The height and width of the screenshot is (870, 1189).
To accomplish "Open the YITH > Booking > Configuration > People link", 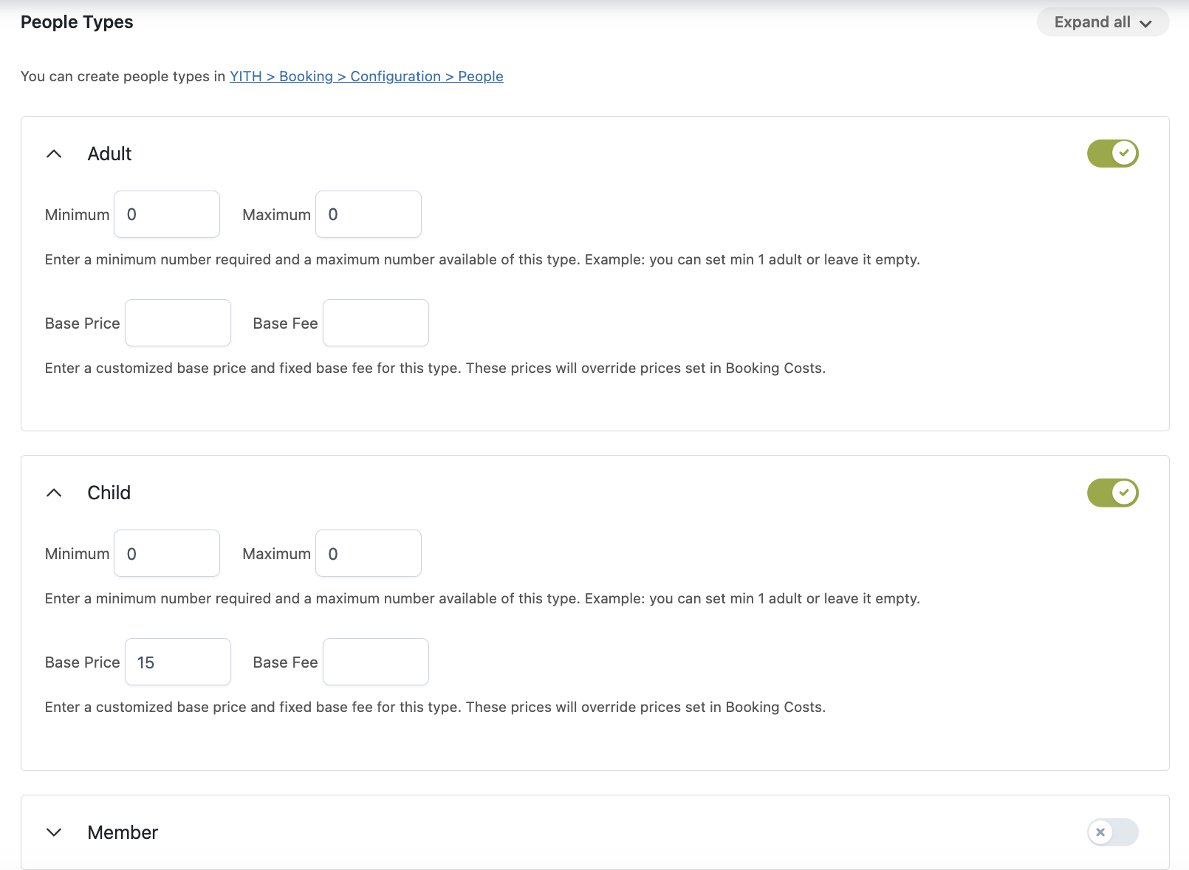I will point(366,76).
